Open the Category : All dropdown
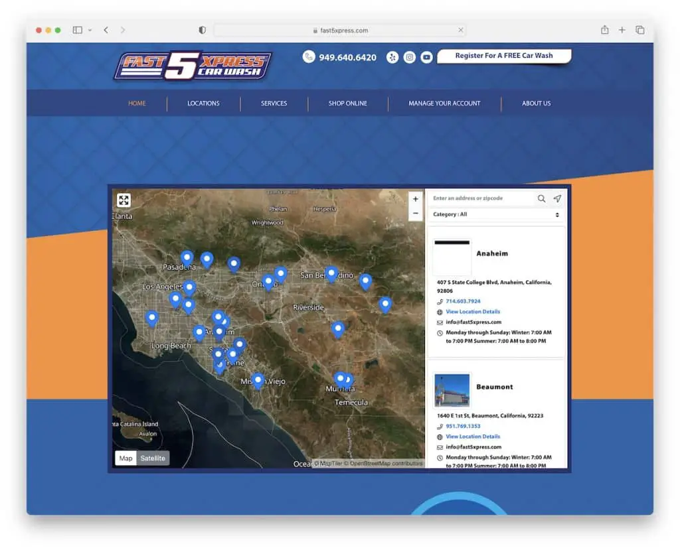This screenshot has width=680, height=550. [496, 214]
